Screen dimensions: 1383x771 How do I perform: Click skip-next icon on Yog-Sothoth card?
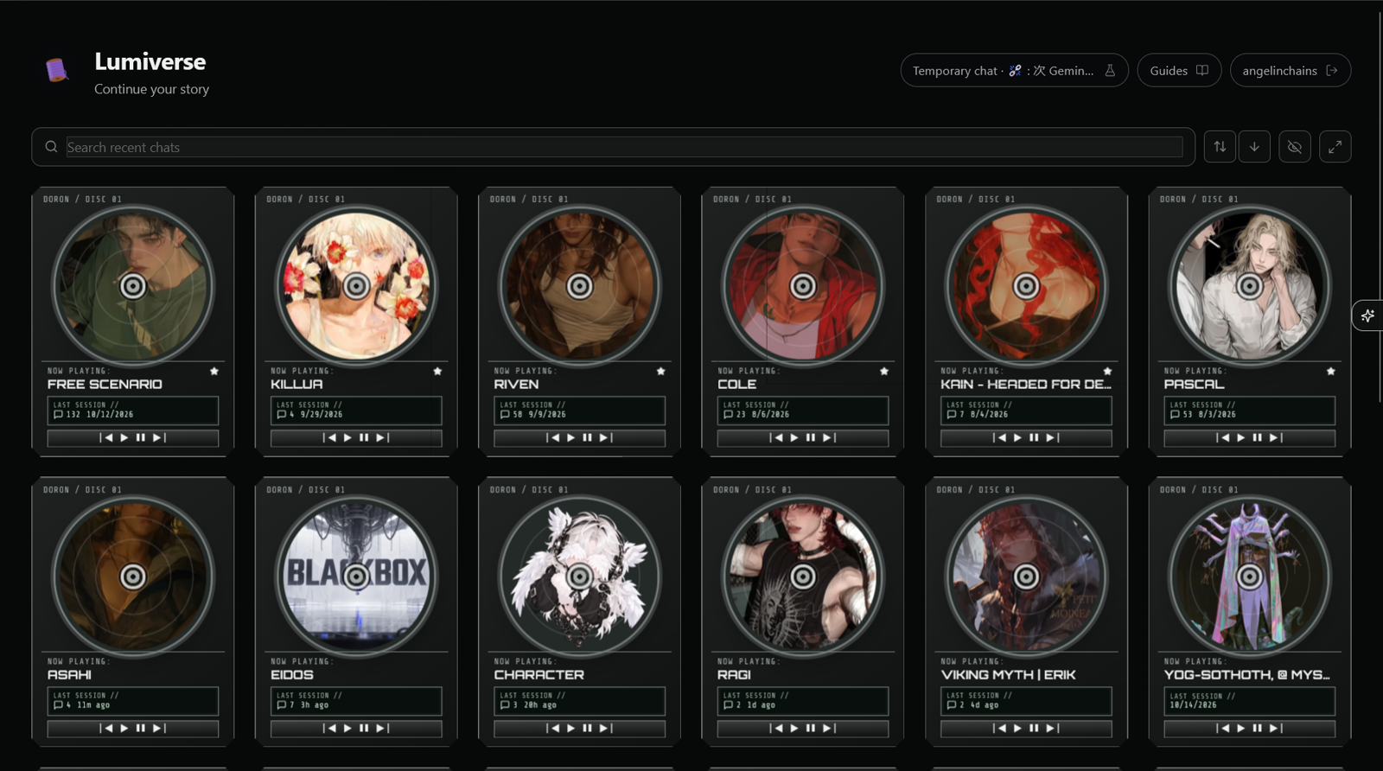pos(1276,728)
